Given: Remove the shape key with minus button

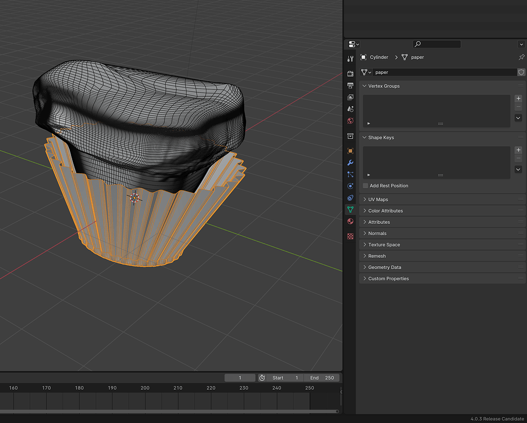Looking at the screenshot, I should (x=519, y=158).
